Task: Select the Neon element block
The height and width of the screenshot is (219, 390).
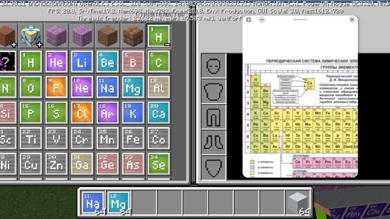Action: pyautogui.click(x=82, y=87)
